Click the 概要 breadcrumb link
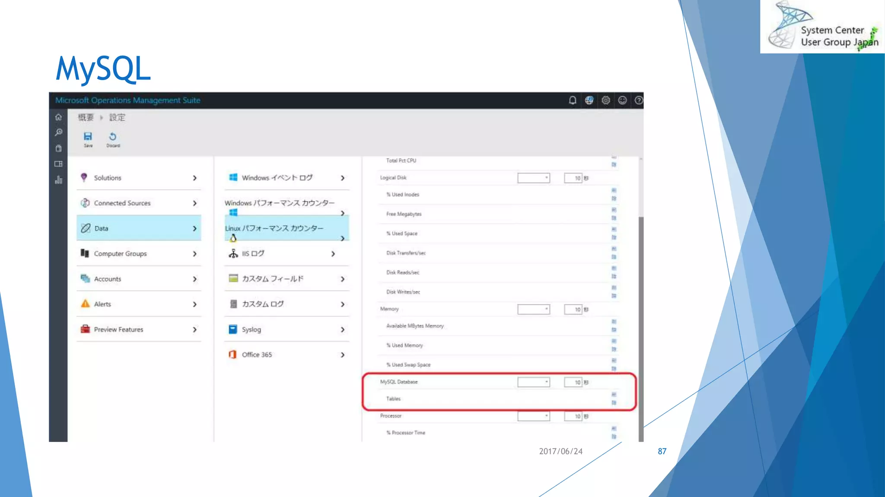The width and height of the screenshot is (885, 497). click(x=86, y=117)
